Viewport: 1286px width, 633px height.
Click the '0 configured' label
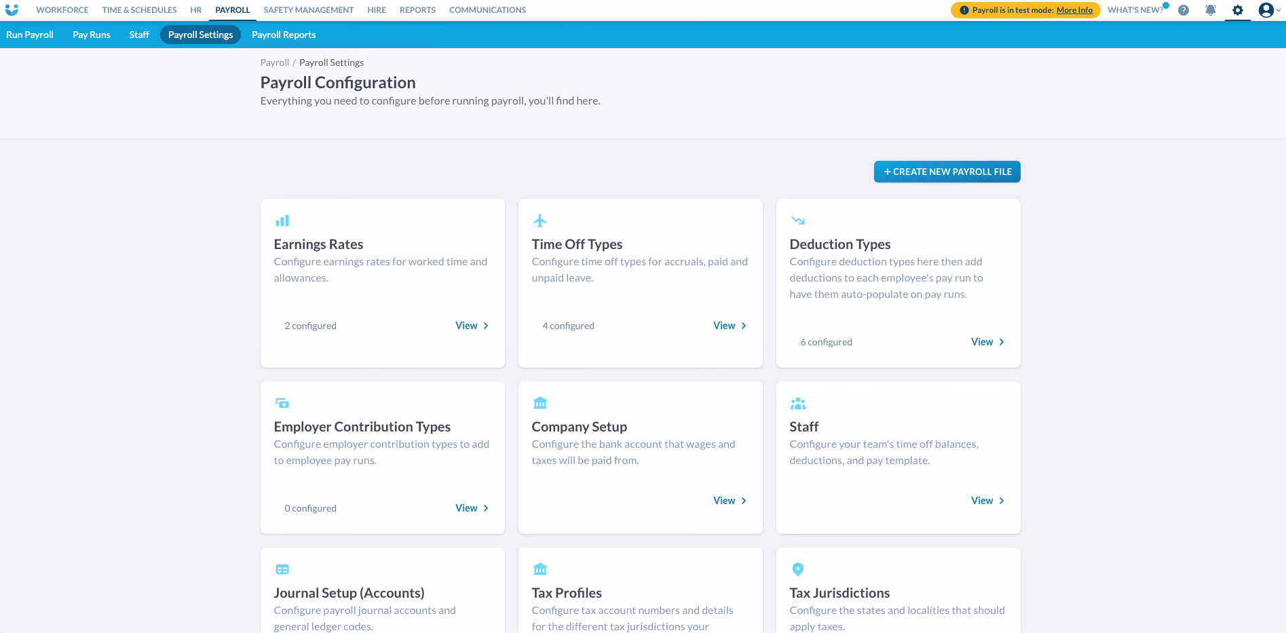tap(310, 508)
